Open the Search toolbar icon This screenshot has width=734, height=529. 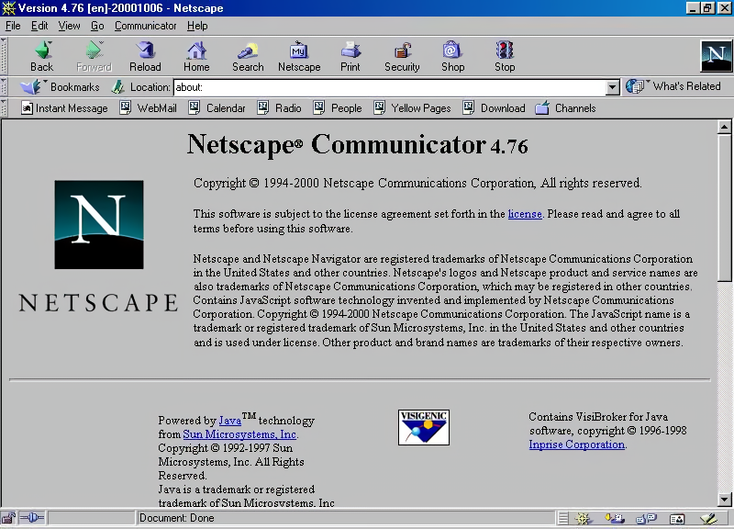coord(248,55)
